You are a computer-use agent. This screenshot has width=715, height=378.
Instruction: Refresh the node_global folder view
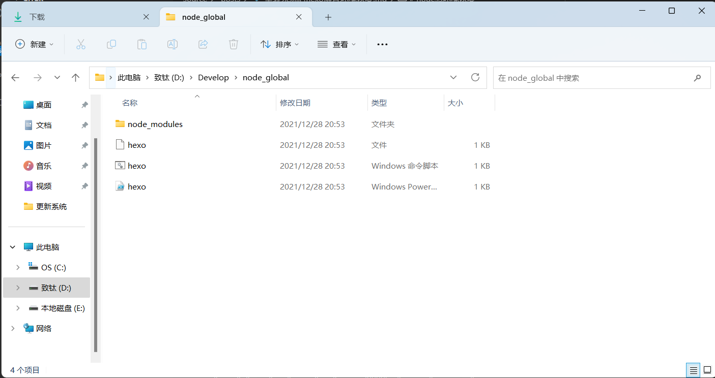pyautogui.click(x=475, y=77)
